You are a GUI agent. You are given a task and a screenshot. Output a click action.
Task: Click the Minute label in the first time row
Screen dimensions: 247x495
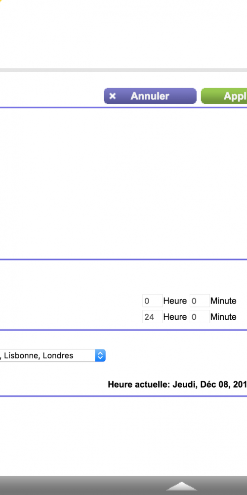point(223,301)
